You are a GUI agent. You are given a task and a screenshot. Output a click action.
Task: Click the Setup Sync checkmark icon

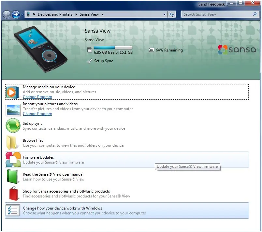tap(90, 61)
